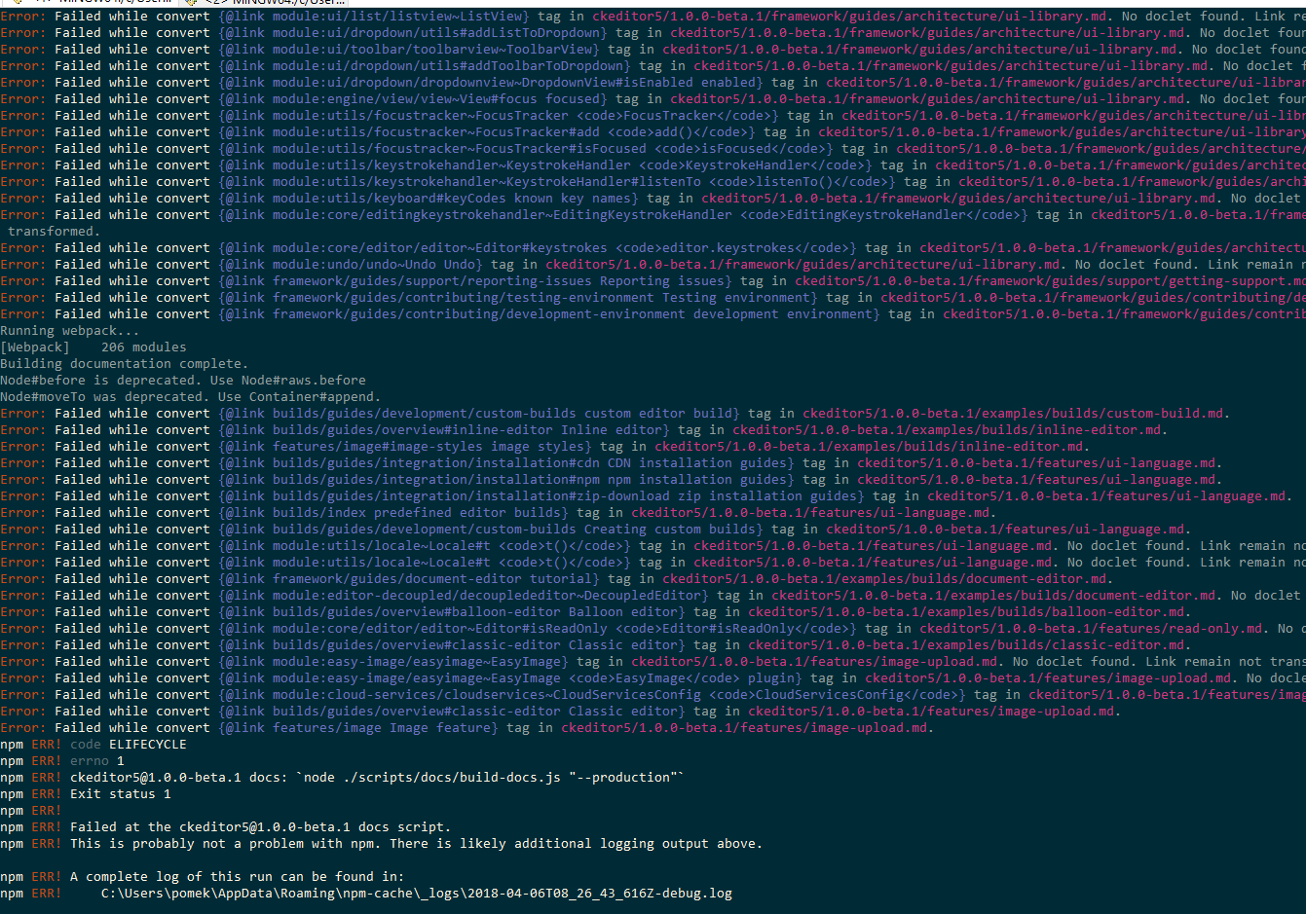
Task: Click the development-environment link tag text
Action: coord(549,314)
